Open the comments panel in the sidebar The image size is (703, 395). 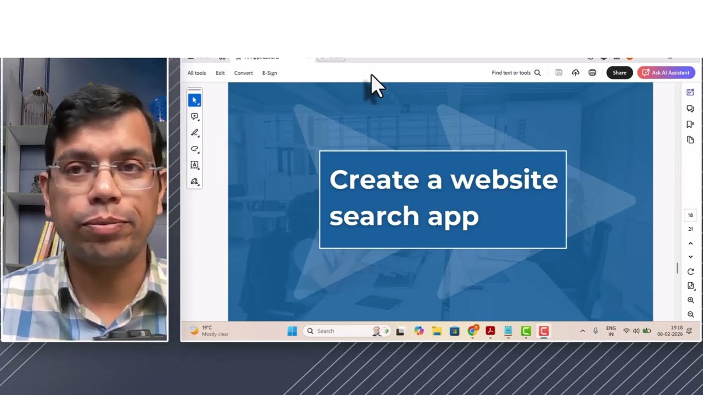[x=690, y=109]
